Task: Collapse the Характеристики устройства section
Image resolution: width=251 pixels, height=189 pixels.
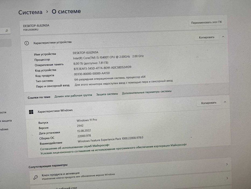Action: point(223,37)
